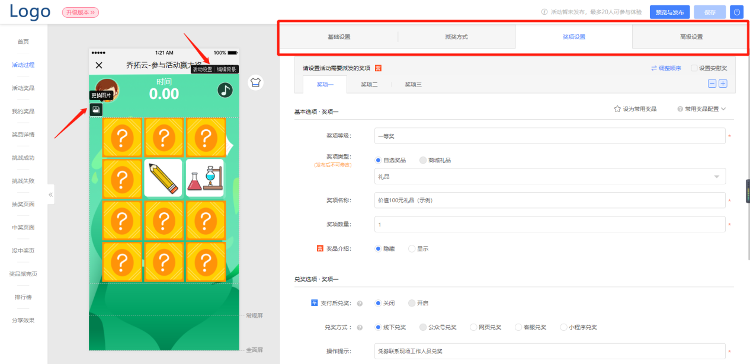Image resolution: width=750 pixels, height=364 pixels.
Task: Click the 奖项等级 input field
Action: 550,136
